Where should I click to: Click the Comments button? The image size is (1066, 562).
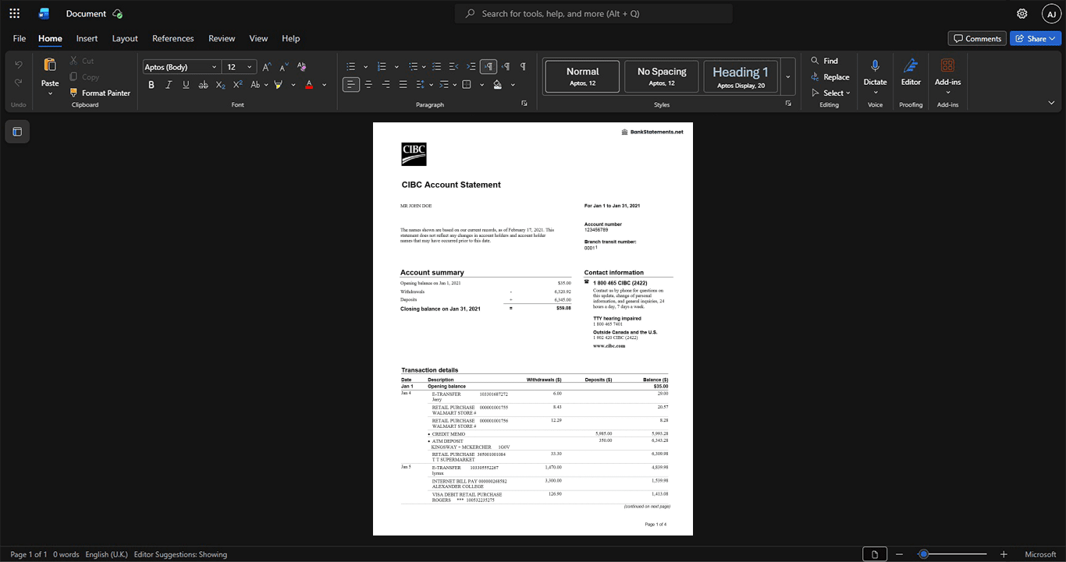(x=977, y=38)
